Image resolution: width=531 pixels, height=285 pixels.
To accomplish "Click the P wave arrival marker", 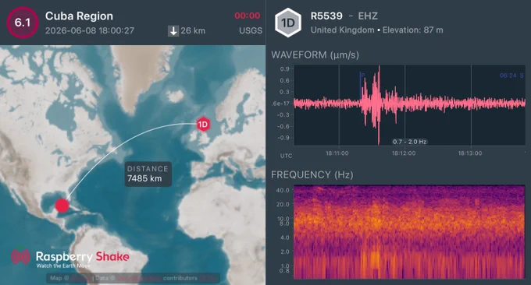I will tap(362, 76).
